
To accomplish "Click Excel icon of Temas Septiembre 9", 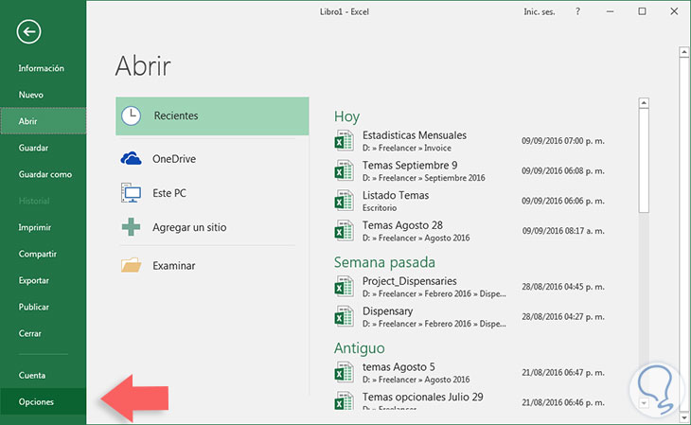I will point(344,170).
